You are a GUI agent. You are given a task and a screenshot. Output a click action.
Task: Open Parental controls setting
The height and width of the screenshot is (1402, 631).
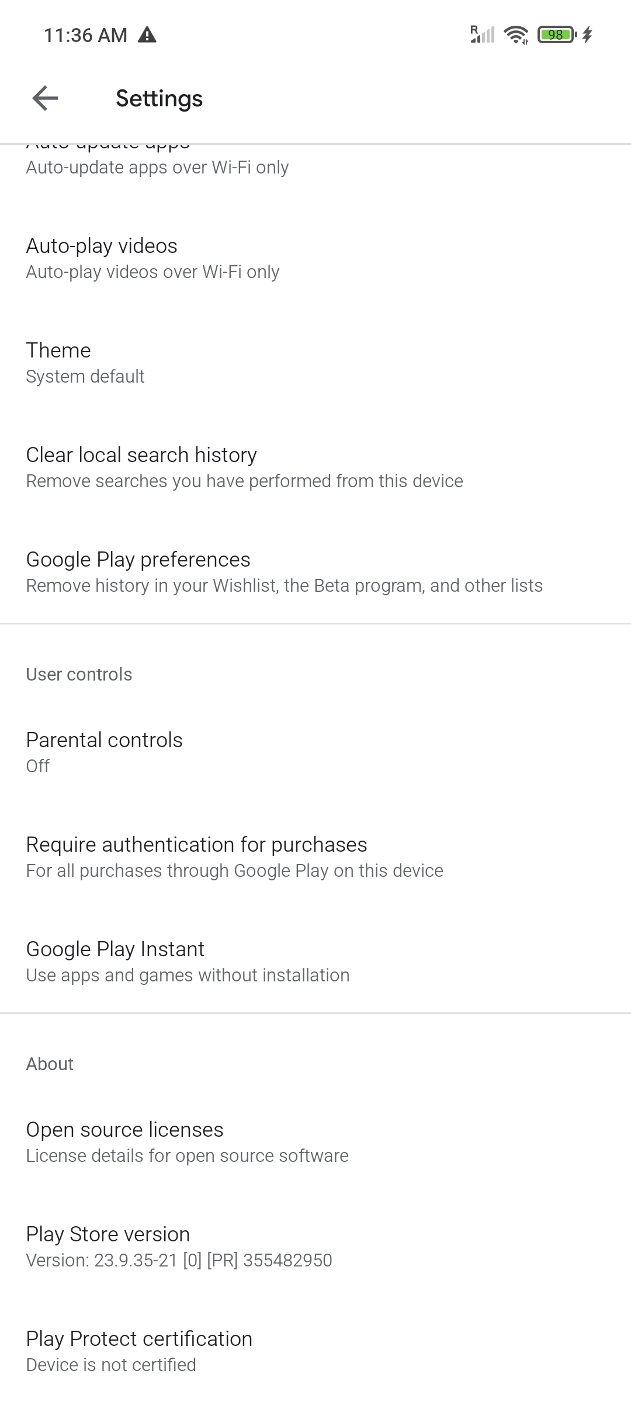[315, 752]
